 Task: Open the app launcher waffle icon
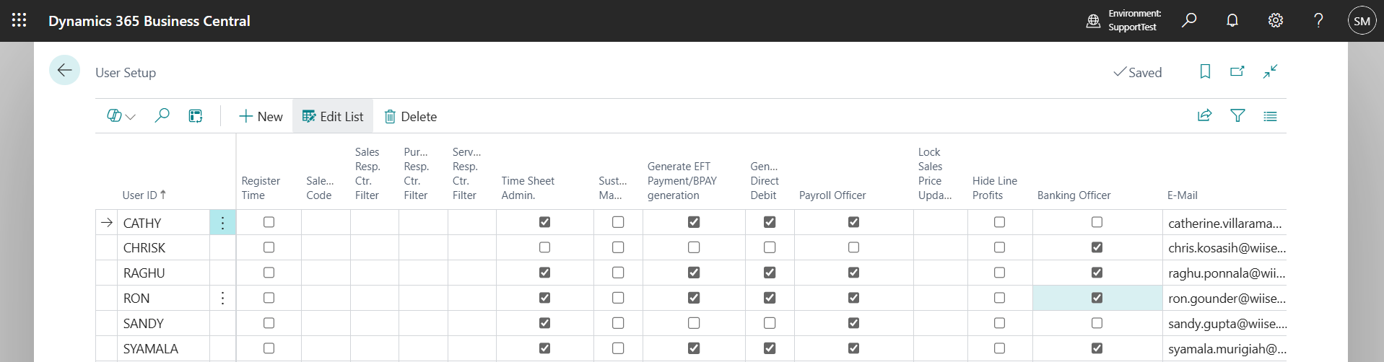click(19, 20)
